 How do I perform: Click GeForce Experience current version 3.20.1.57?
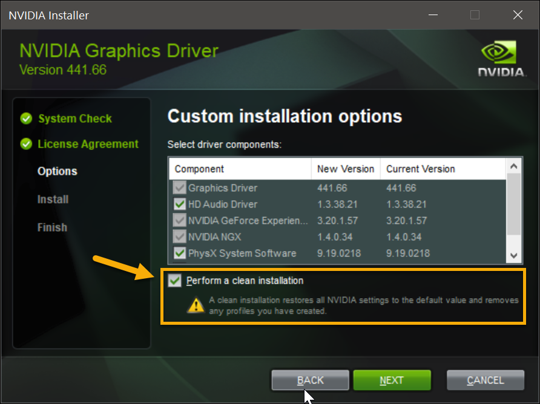click(x=406, y=220)
